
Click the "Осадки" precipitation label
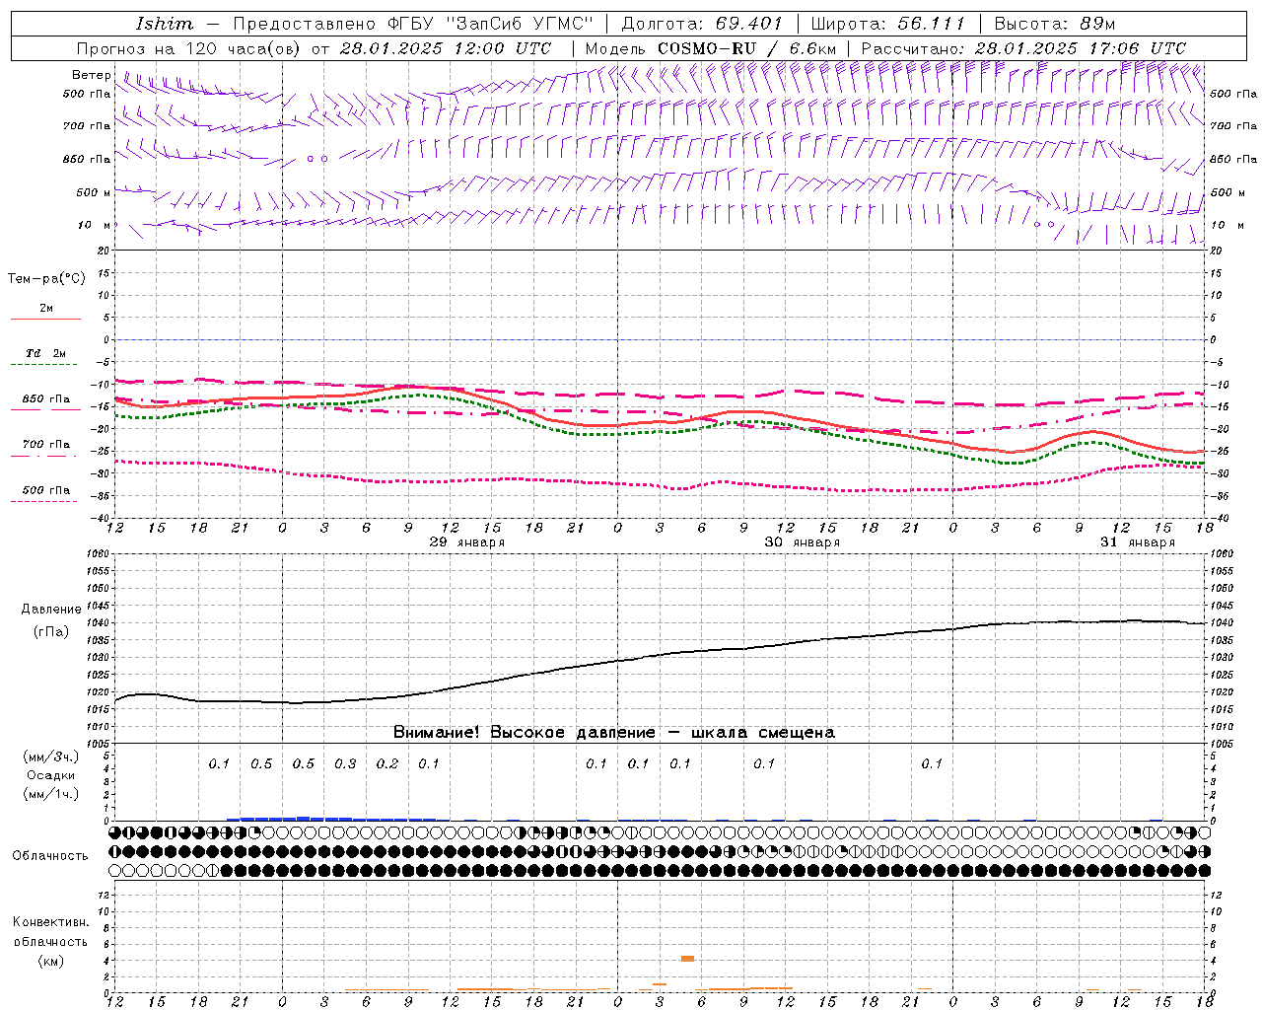coord(51,775)
